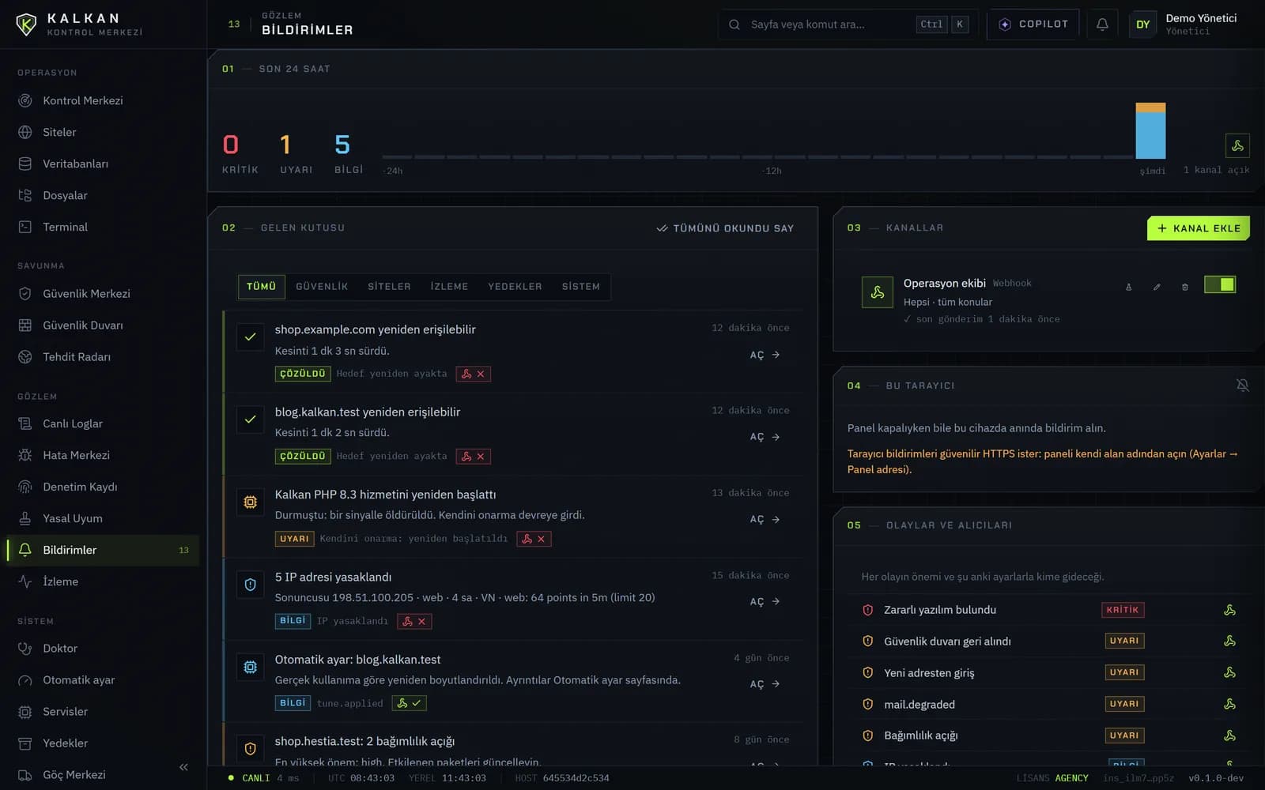This screenshot has height=790, width=1265.
Task: Go to the Siteler page
Action: point(103,132)
